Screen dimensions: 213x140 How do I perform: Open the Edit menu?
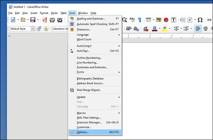[17, 13]
